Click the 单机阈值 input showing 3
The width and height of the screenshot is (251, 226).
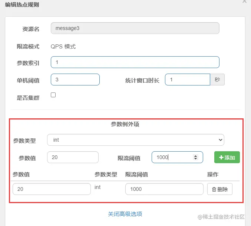[x=75, y=80]
